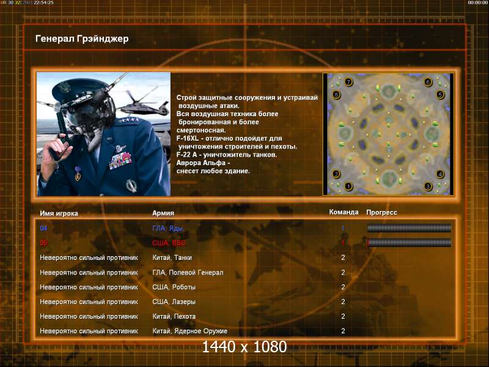This screenshot has width=489, height=367.
Task: Click the 'Армия' column header
Action: pos(163,213)
